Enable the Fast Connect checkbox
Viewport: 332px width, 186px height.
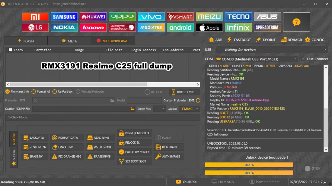[x=303, y=59]
